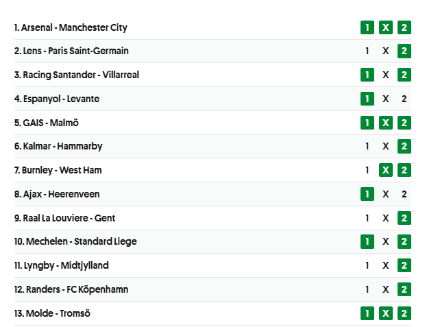Select draw X for Mechelen - Standard Liege
427x327 pixels.
click(x=386, y=241)
